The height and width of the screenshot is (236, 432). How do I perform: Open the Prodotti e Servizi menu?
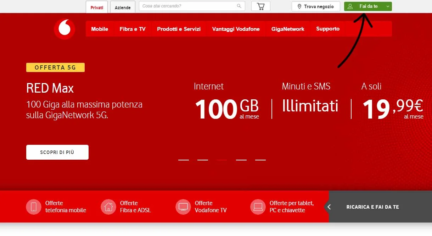coord(179,29)
